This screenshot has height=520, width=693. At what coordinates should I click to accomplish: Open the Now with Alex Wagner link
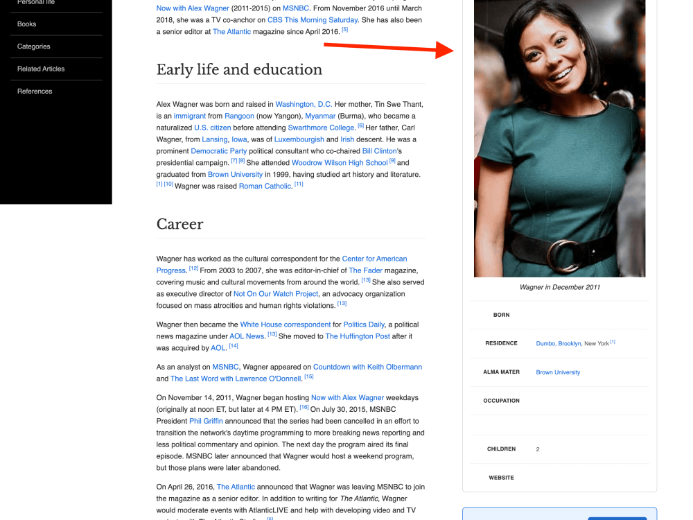347,397
